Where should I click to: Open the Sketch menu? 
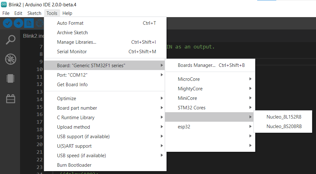coord(34,13)
